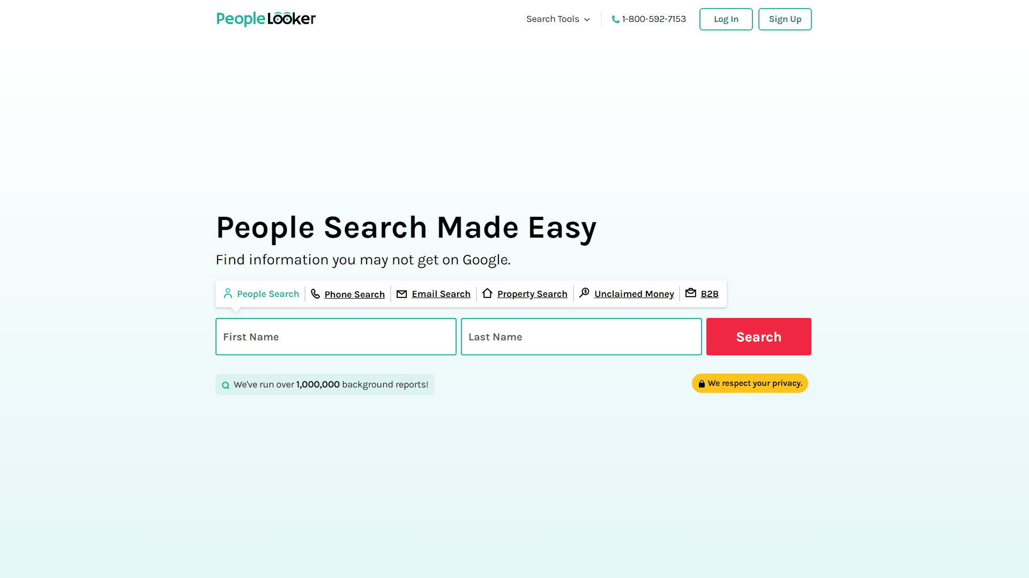This screenshot has width=1029, height=578.
Task: Select the People Search tab
Action: [261, 294]
